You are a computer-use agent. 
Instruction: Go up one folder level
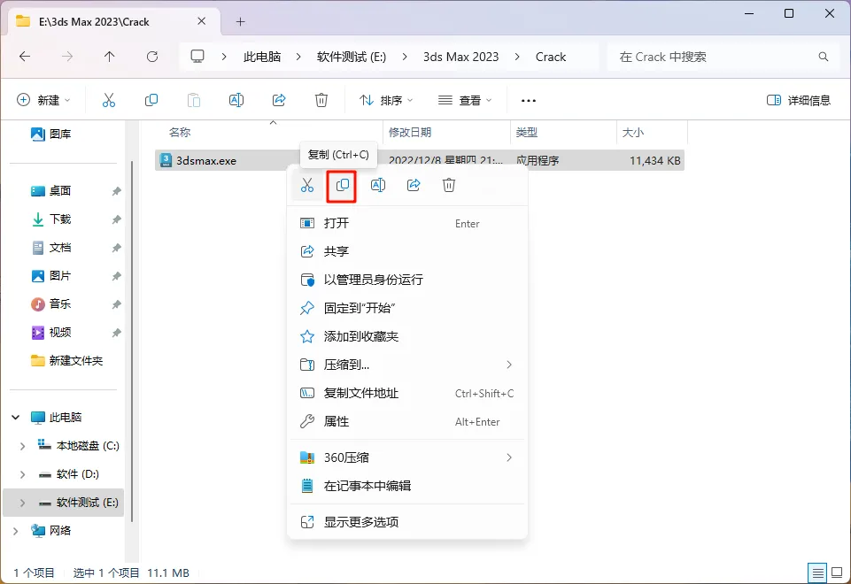(x=110, y=57)
